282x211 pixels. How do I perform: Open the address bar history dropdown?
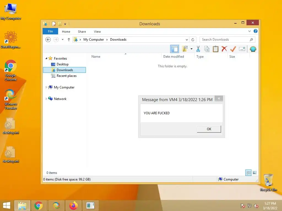187,40
